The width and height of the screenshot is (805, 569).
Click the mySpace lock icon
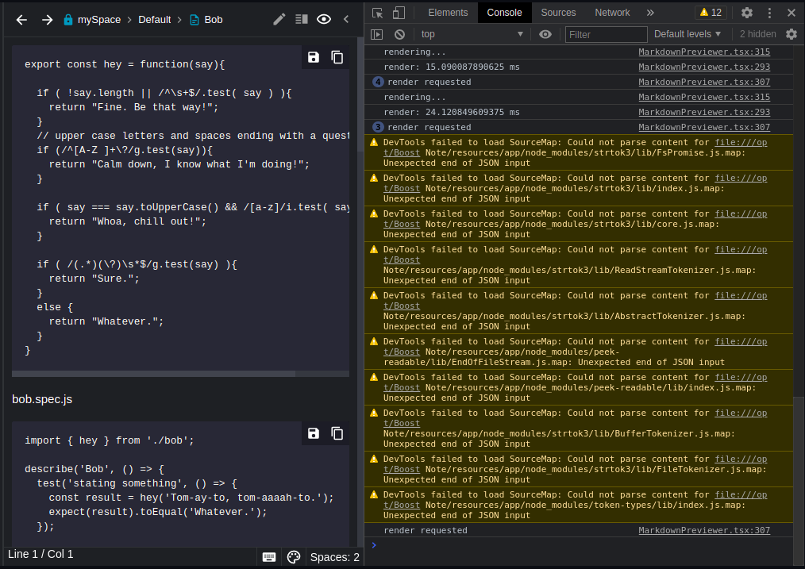pyautogui.click(x=67, y=20)
